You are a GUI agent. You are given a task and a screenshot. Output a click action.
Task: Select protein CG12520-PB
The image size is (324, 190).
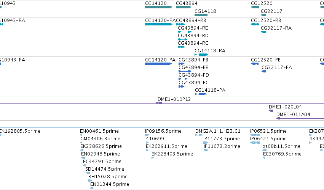pos(255,64)
